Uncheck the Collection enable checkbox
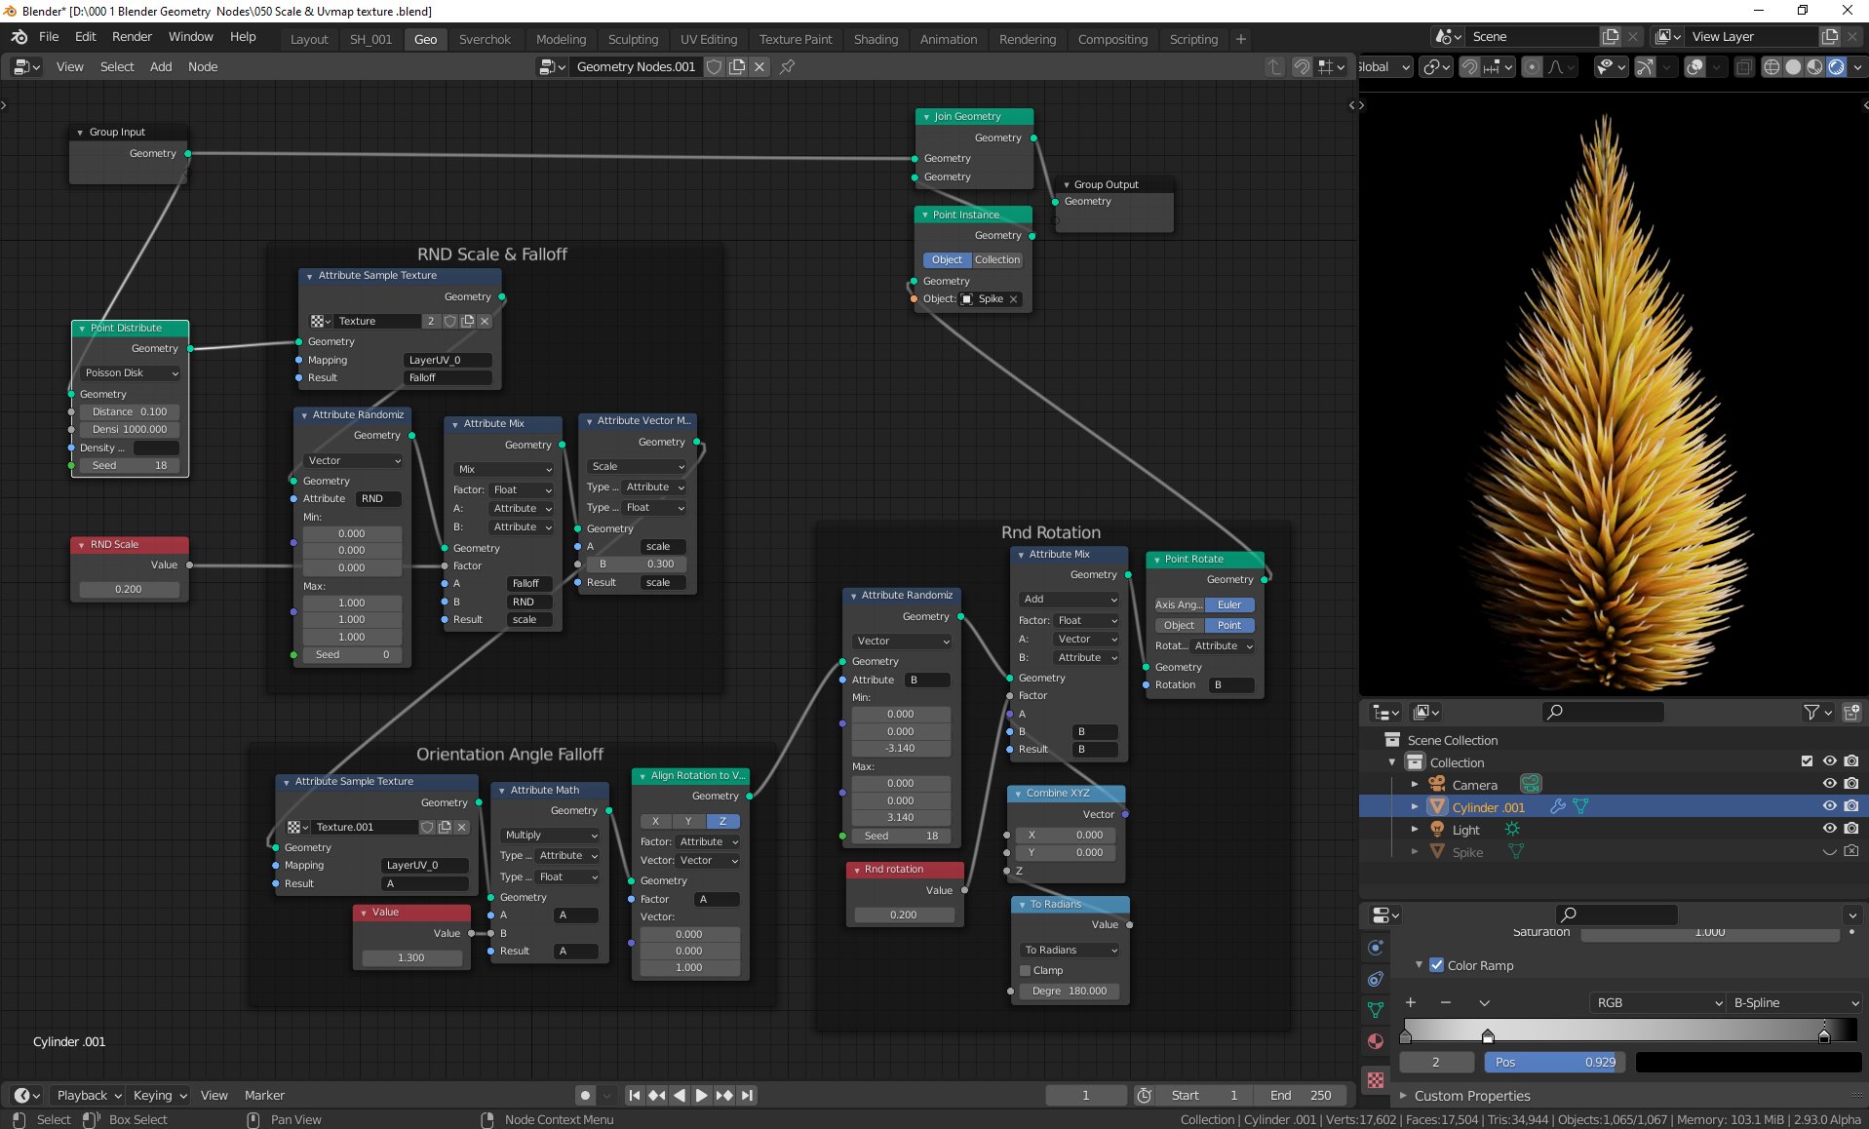The image size is (1869, 1129). (1808, 761)
